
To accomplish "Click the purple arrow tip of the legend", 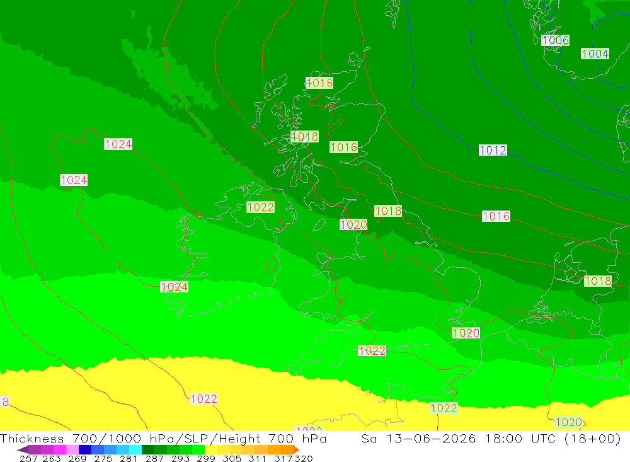I will 23,449.
